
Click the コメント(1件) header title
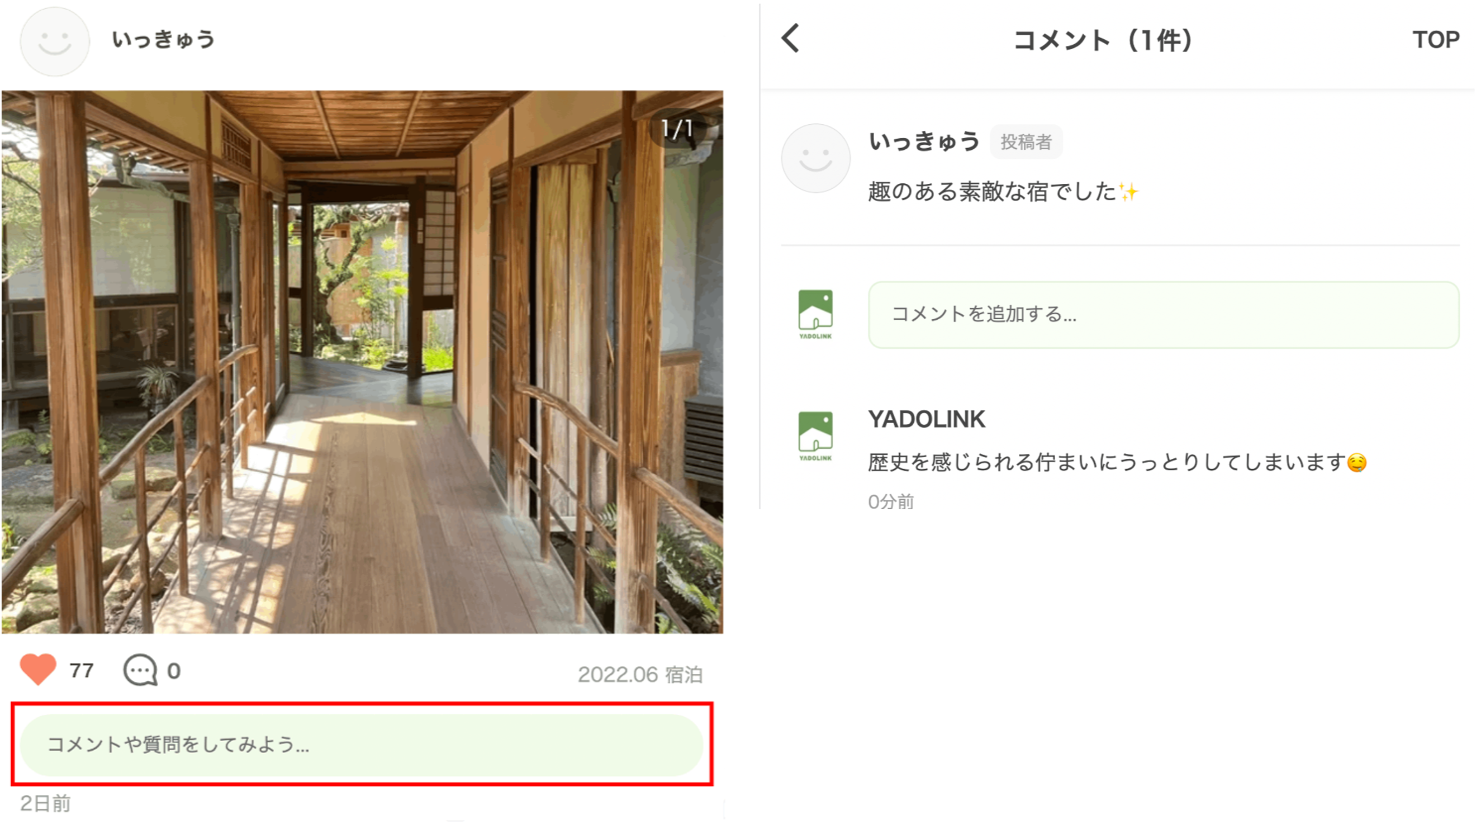(1103, 40)
